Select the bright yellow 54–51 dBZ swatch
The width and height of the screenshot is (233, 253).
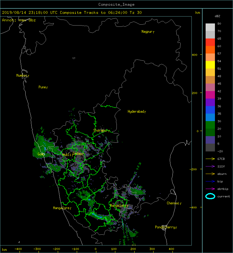point(210,65)
